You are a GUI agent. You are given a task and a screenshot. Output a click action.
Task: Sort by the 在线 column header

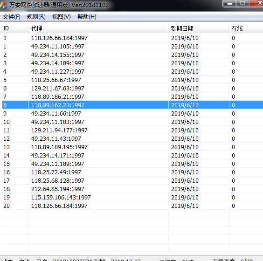(246, 28)
